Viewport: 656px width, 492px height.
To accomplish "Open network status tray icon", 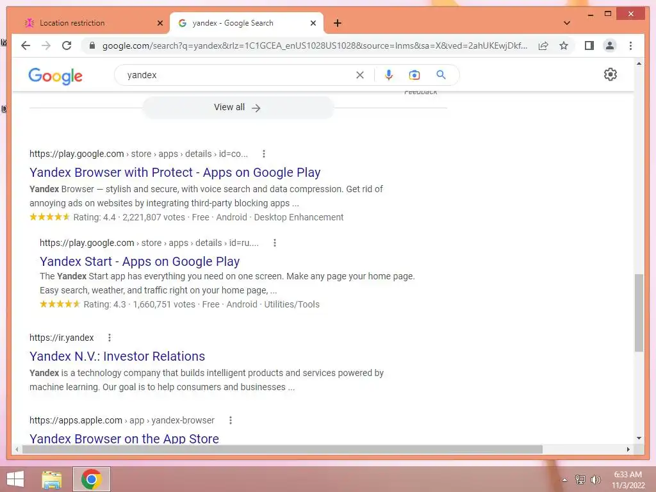I will tap(580, 479).
